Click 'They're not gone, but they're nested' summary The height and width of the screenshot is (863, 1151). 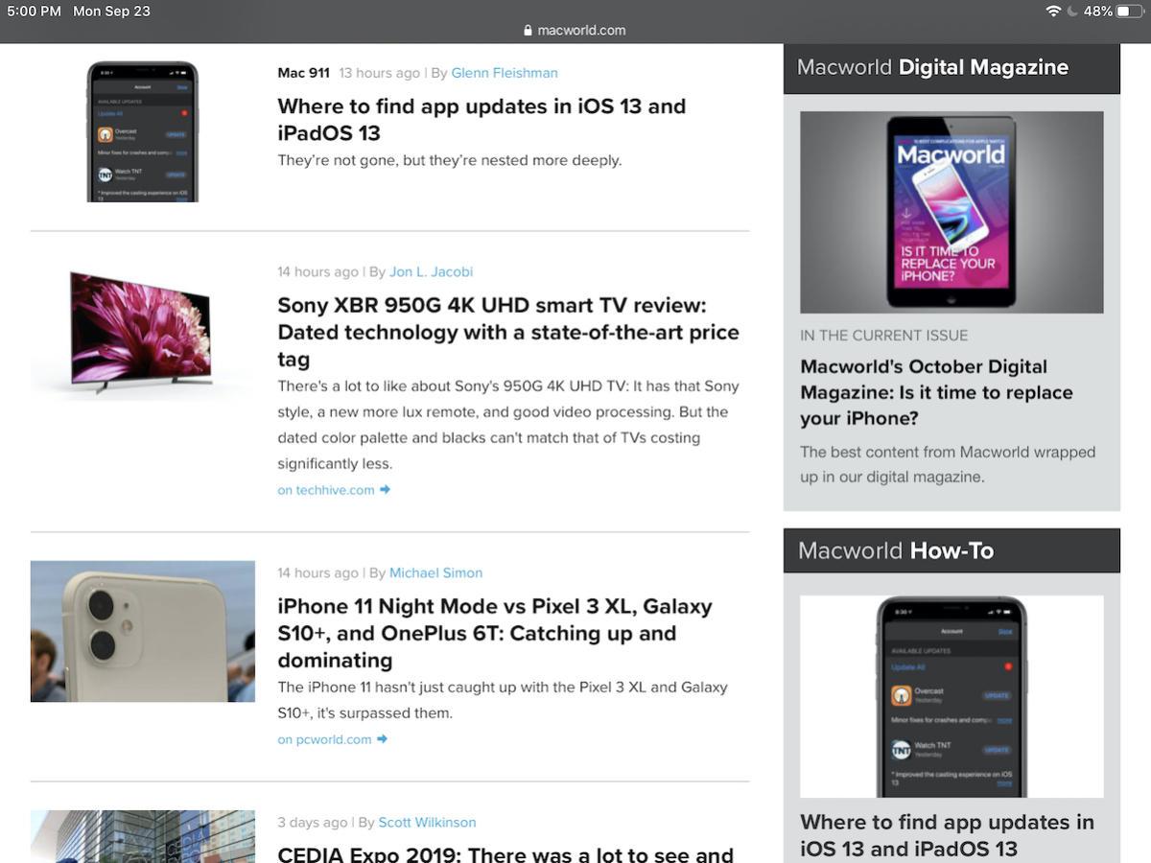(x=450, y=160)
